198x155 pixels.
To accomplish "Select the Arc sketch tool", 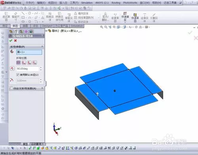I will (30, 17).
